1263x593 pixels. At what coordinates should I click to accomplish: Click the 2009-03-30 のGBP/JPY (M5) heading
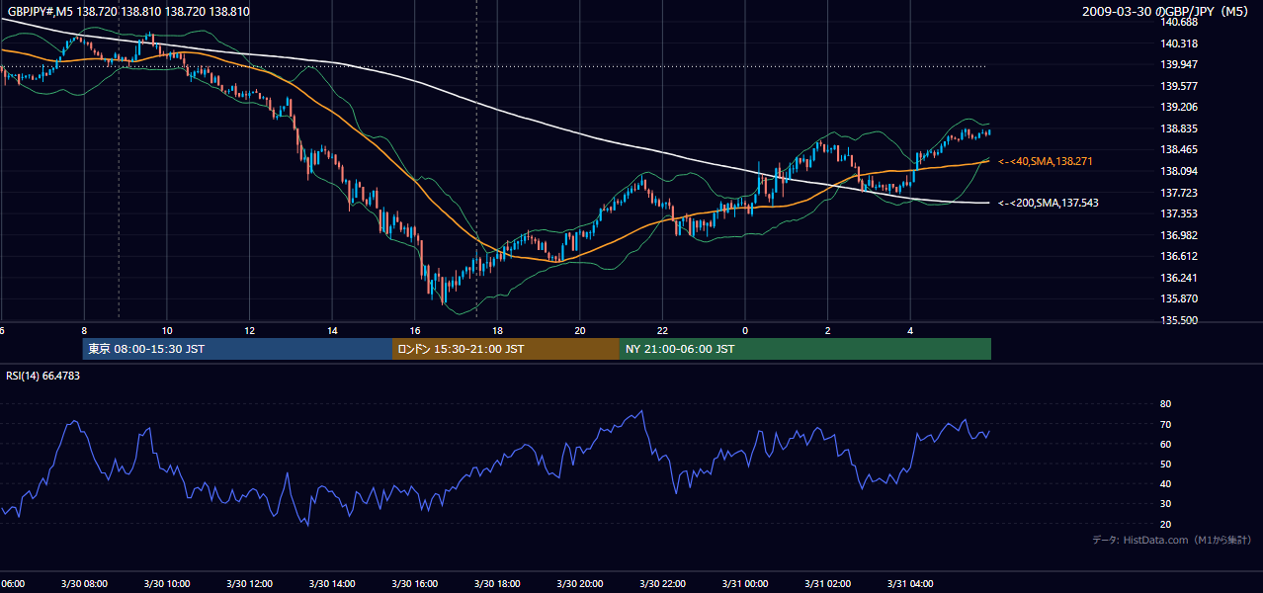click(1166, 12)
